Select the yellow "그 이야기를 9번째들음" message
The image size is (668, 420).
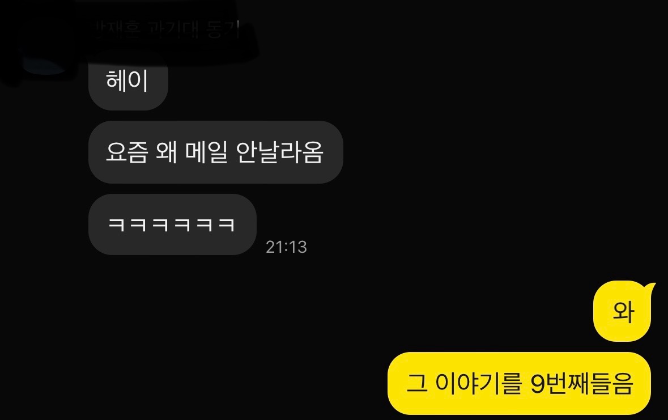tap(519, 383)
